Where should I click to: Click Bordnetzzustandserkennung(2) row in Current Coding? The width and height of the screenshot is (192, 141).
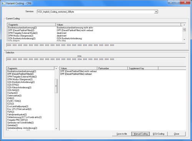click(x=23, y=28)
